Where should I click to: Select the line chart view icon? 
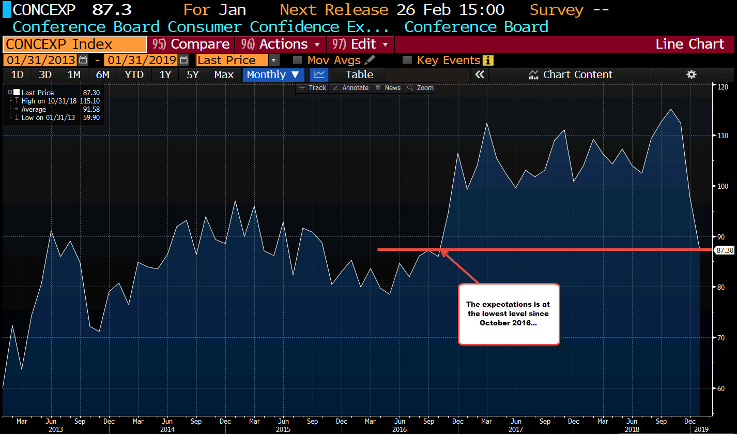point(319,74)
